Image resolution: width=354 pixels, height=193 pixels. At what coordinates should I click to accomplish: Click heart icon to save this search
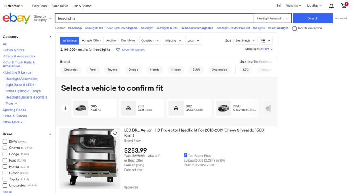coord(118,50)
